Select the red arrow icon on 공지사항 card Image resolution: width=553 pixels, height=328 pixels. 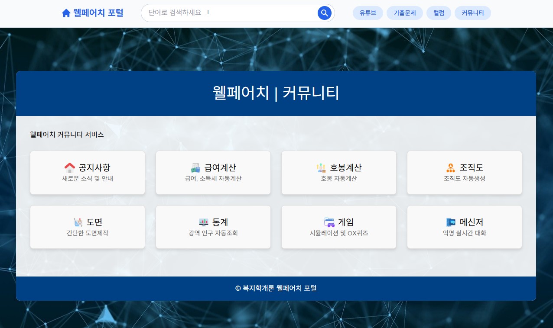pos(70,167)
